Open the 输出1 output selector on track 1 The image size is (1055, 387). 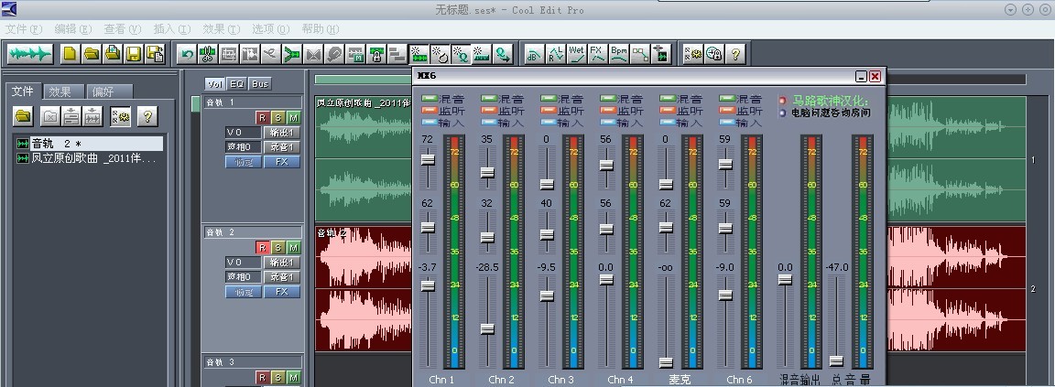pos(281,132)
